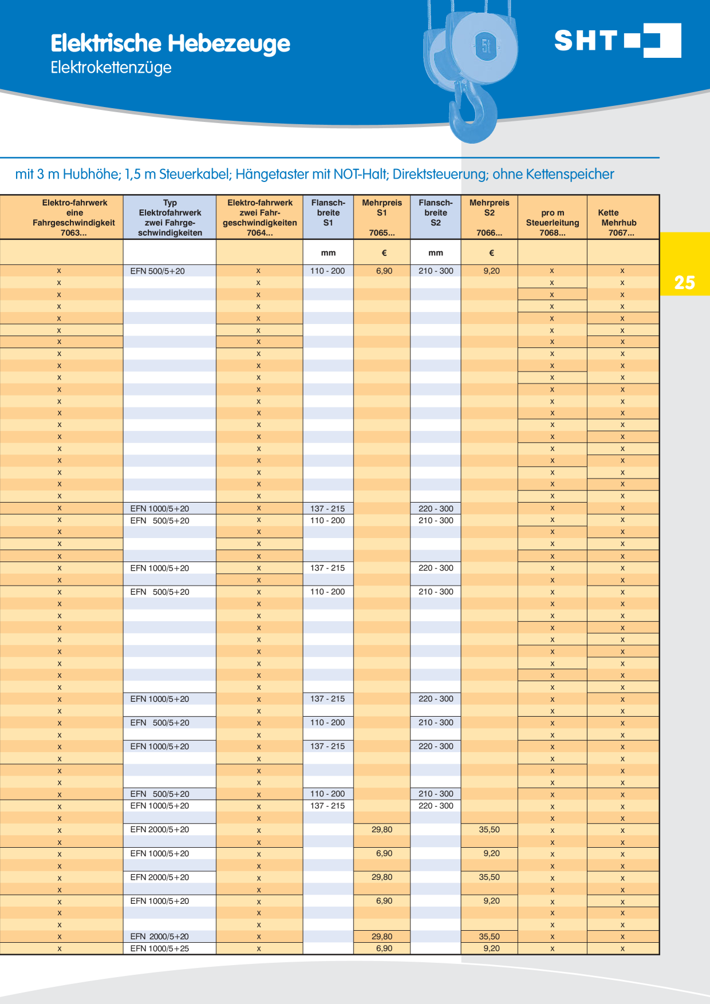Click 9,20 in the EFN 1000/5+25 row

tap(491, 948)
